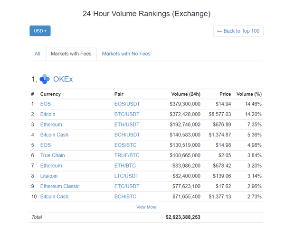304x225 pixels.
Task: Click the Currency column header
Action: coord(50,94)
